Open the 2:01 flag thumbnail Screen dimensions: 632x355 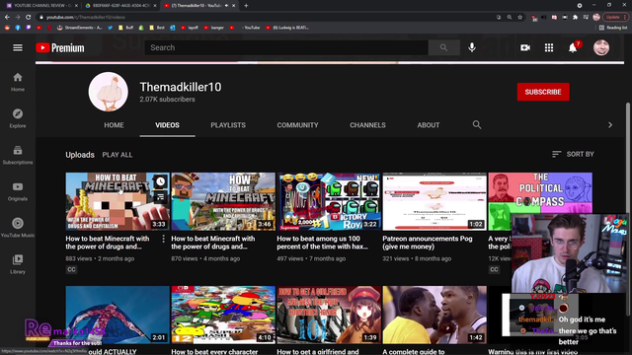(x=118, y=315)
